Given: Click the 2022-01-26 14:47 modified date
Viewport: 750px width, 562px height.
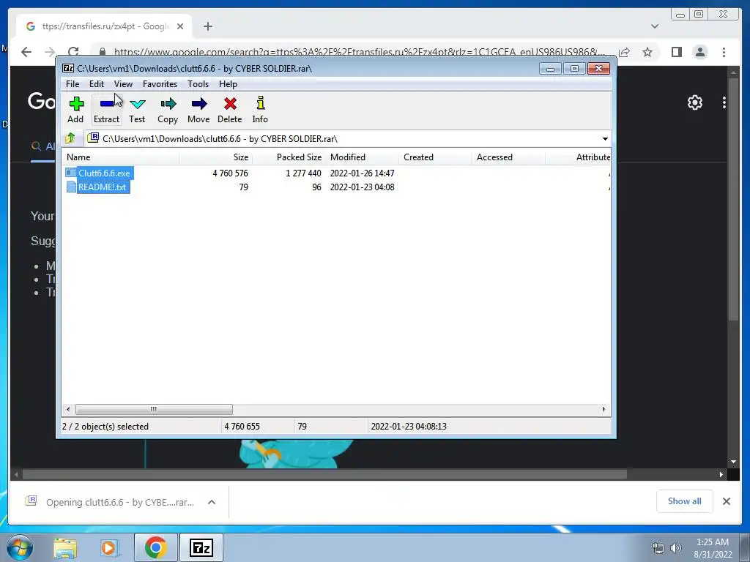Looking at the screenshot, I should point(362,173).
